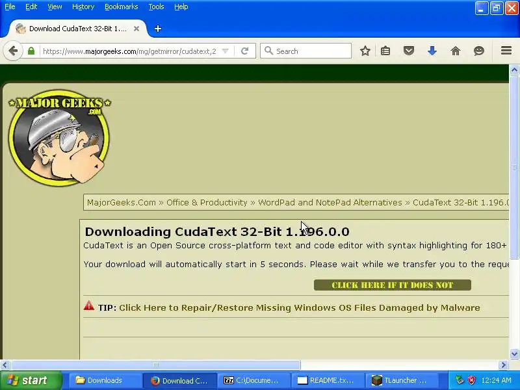Open the Office & Productivity breadcrumb link

pyautogui.click(x=207, y=202)
